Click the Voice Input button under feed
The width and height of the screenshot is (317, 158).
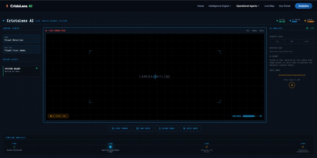click(x=190, y=128)
